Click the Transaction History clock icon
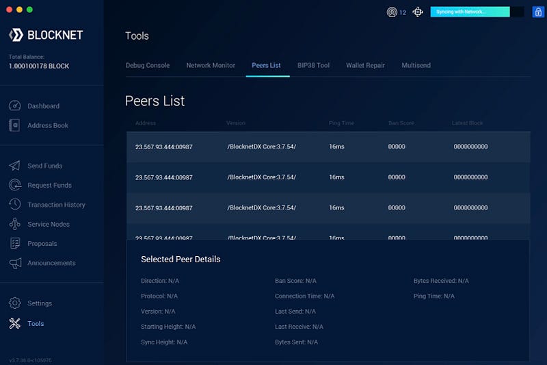Screen dimensions: 547x365 tap(14, 204)
